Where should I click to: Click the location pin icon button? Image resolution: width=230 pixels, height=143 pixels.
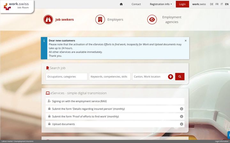[171, 77]
